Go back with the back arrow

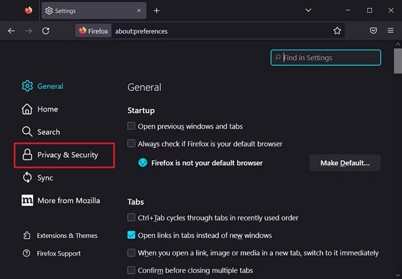pyautogui.click(x=11, y=31)
